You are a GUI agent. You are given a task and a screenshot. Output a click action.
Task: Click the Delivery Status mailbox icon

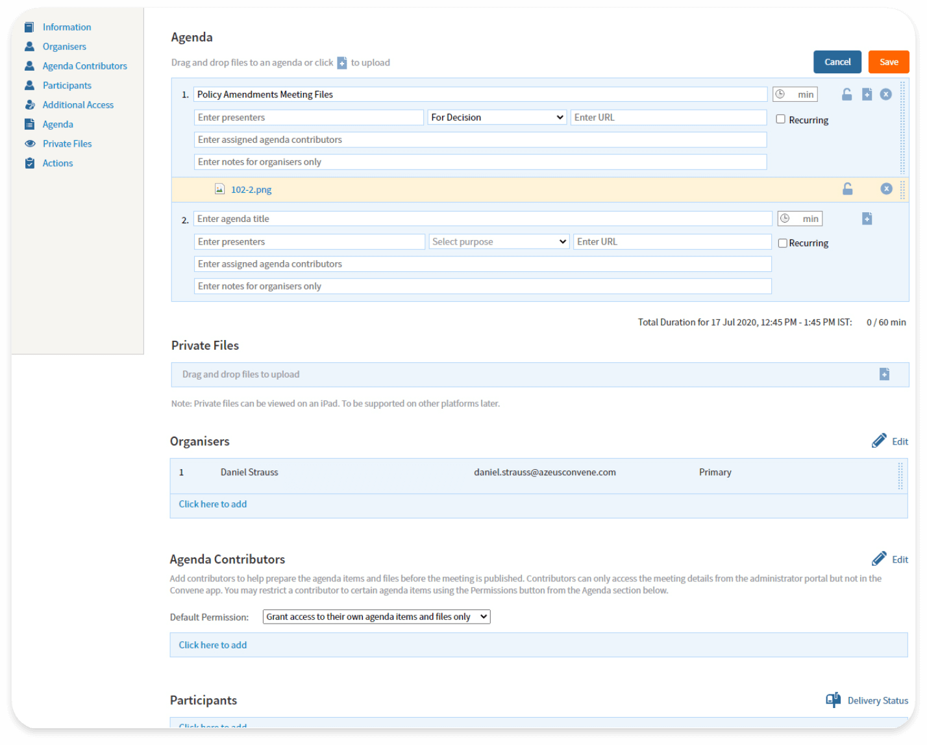click(833, 700)
